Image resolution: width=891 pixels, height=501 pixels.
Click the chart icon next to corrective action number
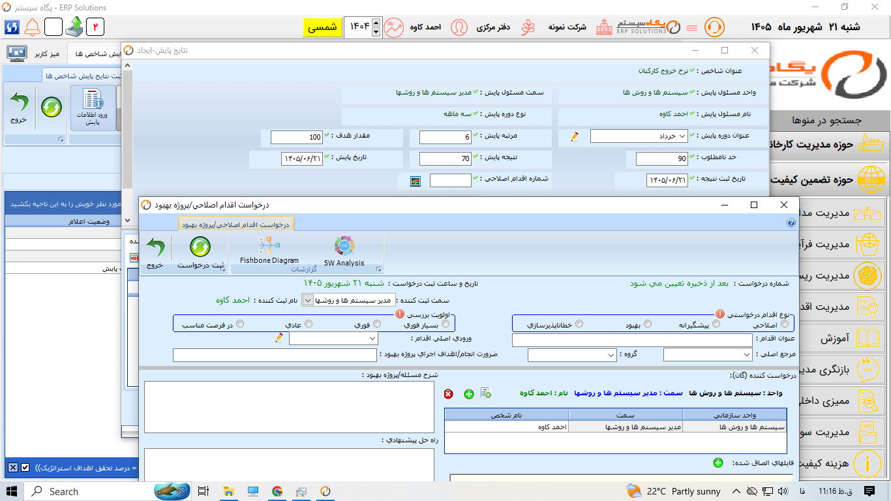pyautogui.click(x=415, y=181)
